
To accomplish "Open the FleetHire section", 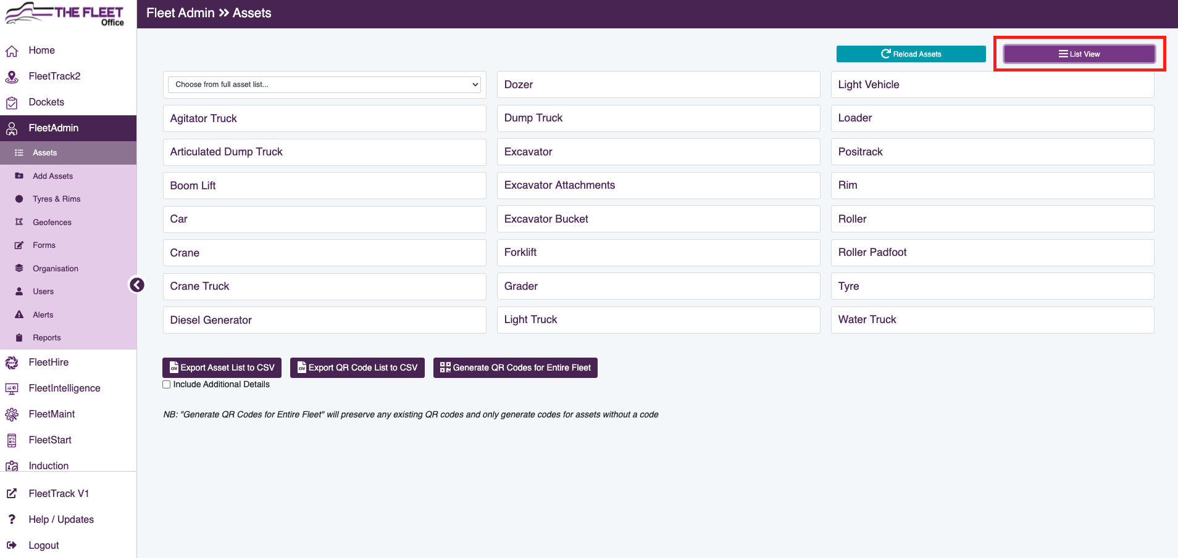I will [x=48, y=362].
